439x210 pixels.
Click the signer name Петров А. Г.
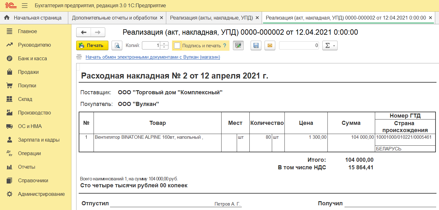228,204
